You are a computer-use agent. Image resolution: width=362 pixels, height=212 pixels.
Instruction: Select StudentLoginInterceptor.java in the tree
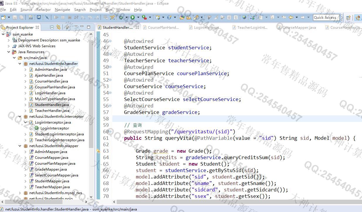[59, 134]
